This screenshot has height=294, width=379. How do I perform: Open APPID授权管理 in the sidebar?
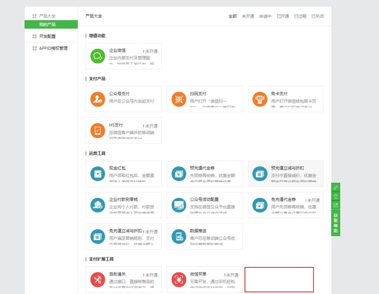click(x=53, y=48)
